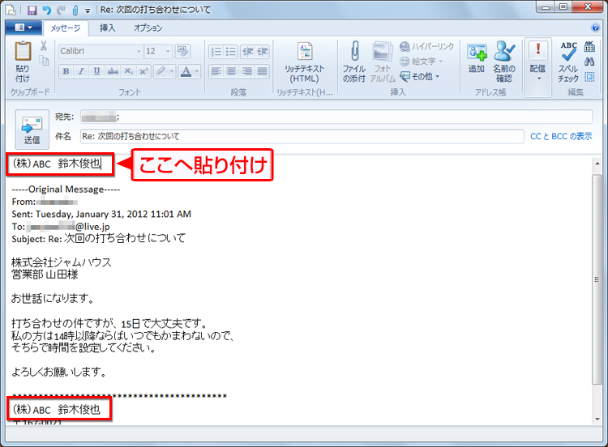
Task: Click the text "株式会社ジャムハウス"
Action: [62, 262]
